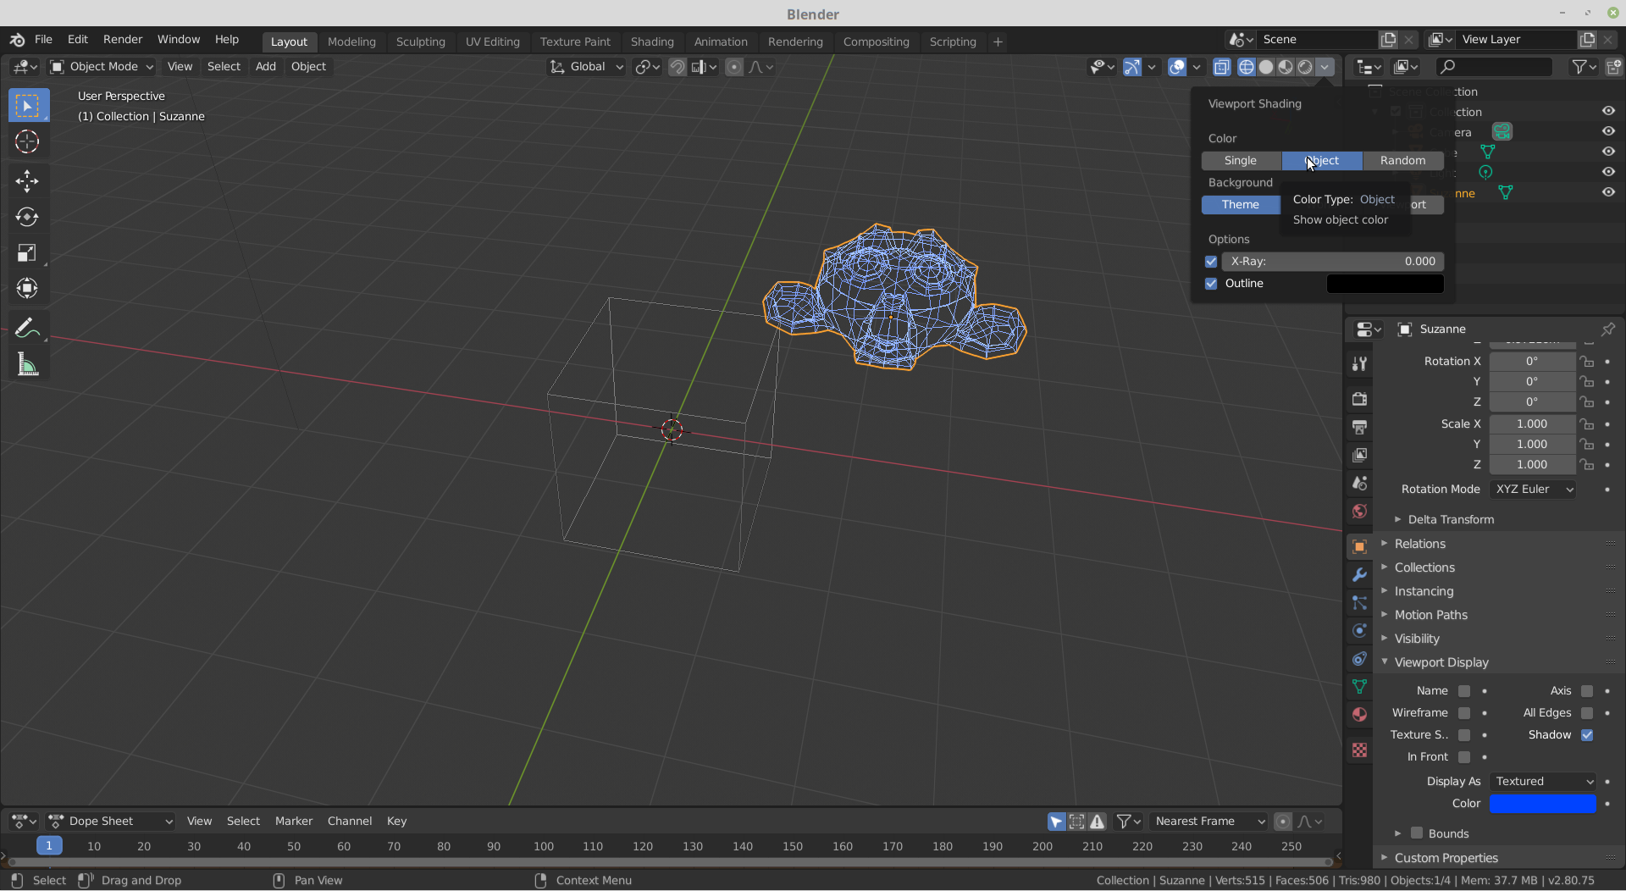Enable the Name display checkbox
Viewport: 1626px width, 891px height.
pos(1464,691)
